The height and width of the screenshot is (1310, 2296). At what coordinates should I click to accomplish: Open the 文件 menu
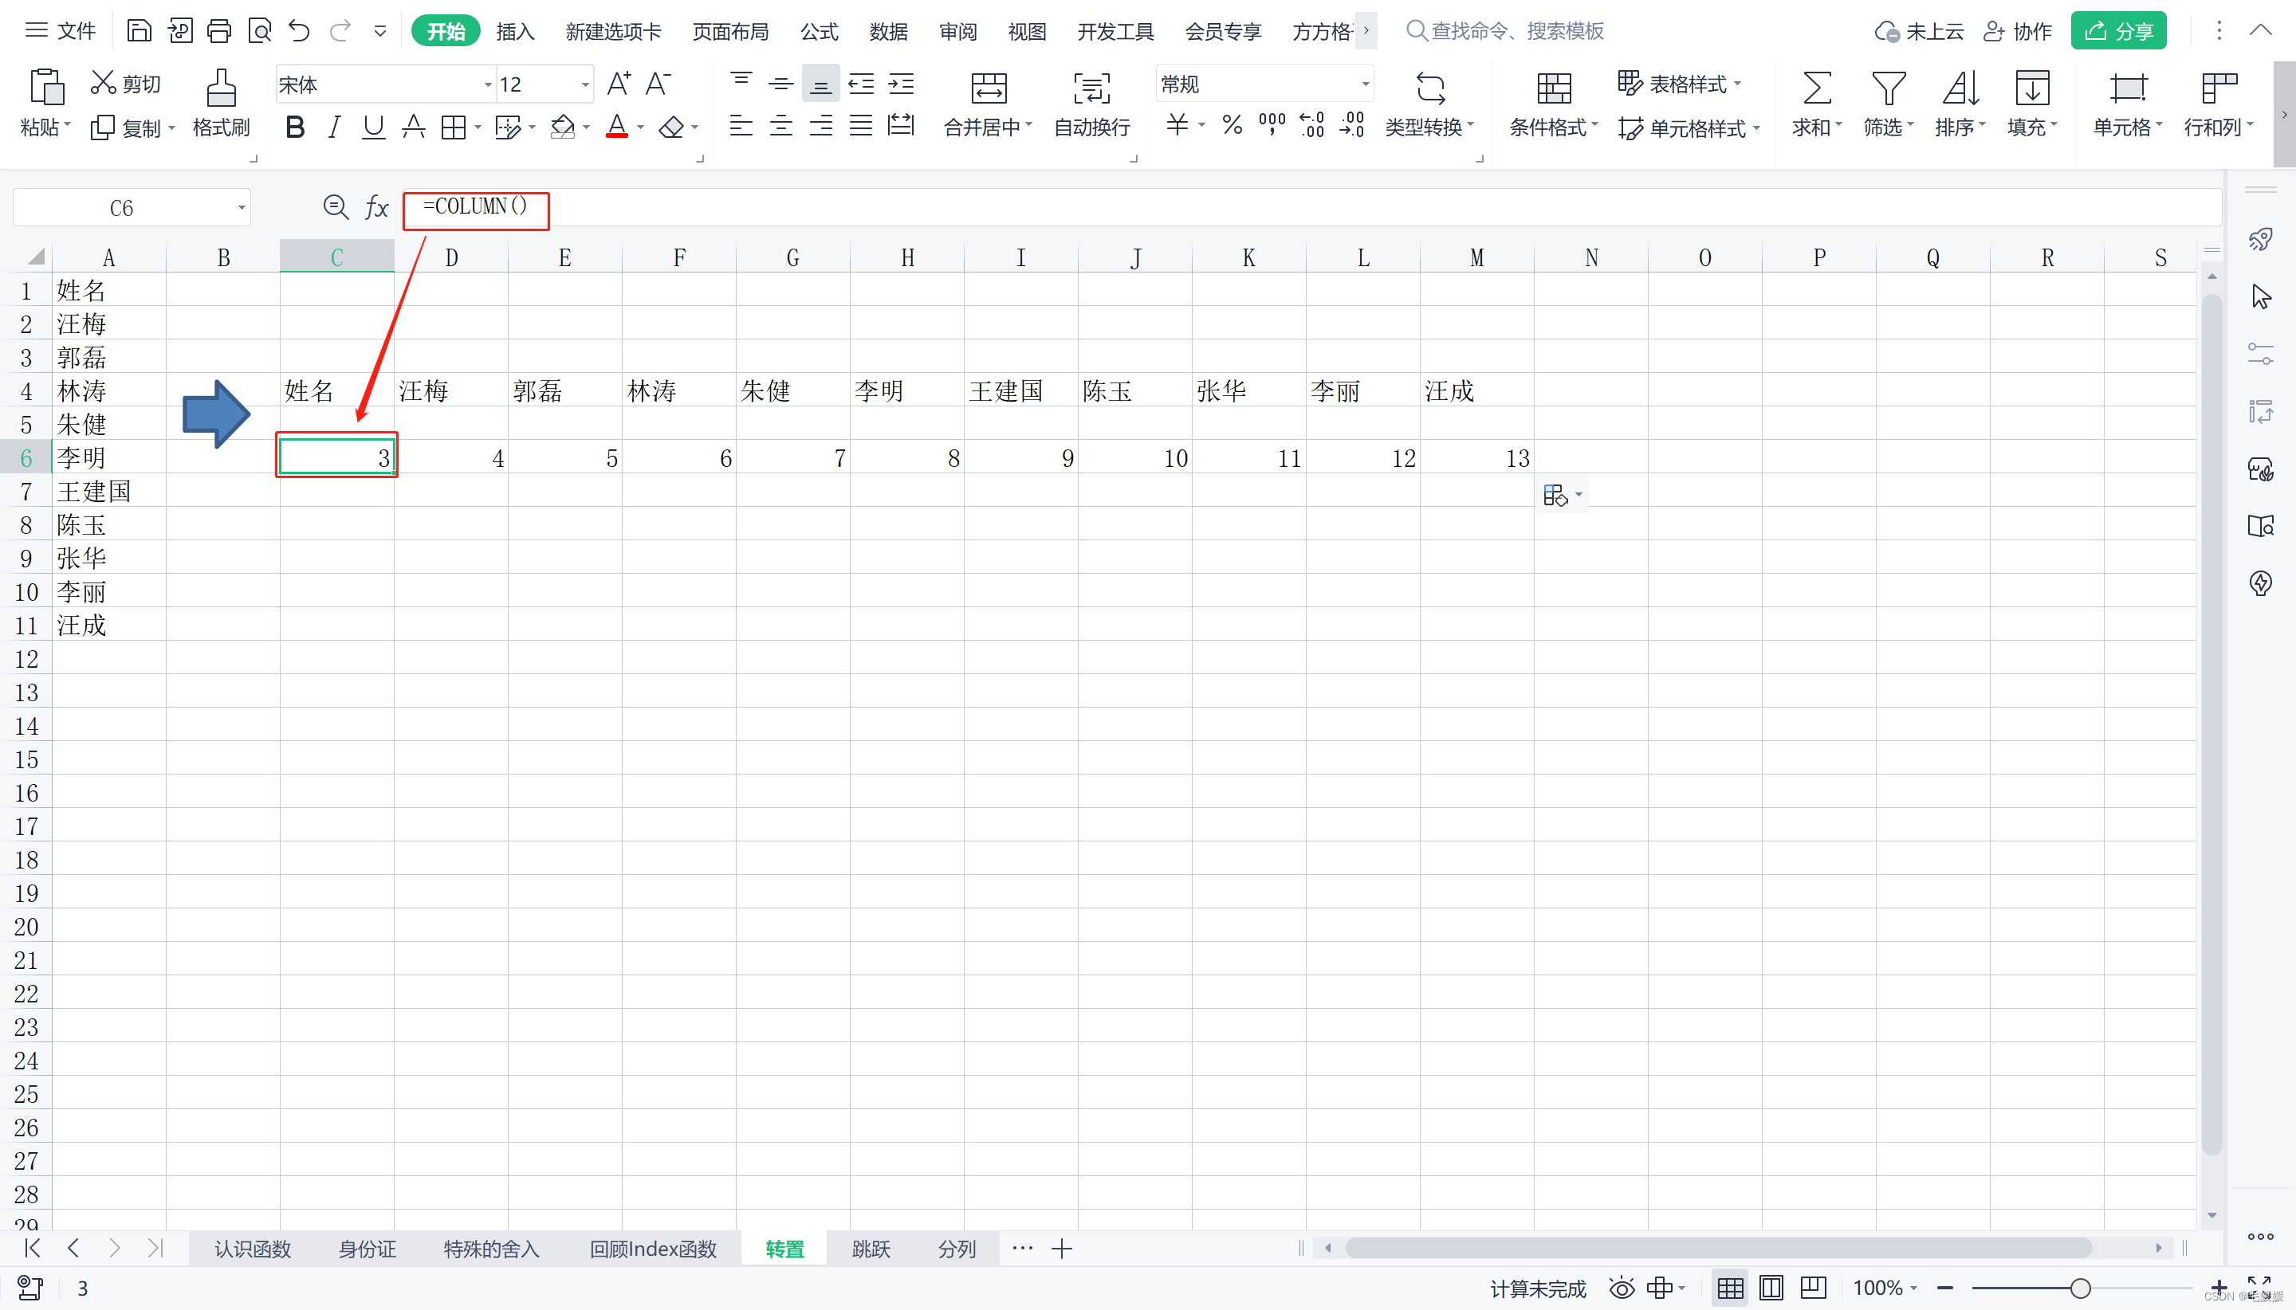click(x=61, y=32)
